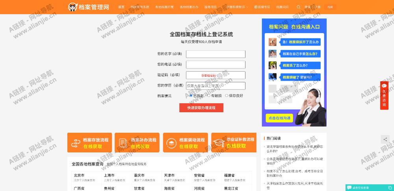Viewport: 394px width, 191px height.
Task: Open the 档案调动流程 在线获取 card
Action: 186,143
